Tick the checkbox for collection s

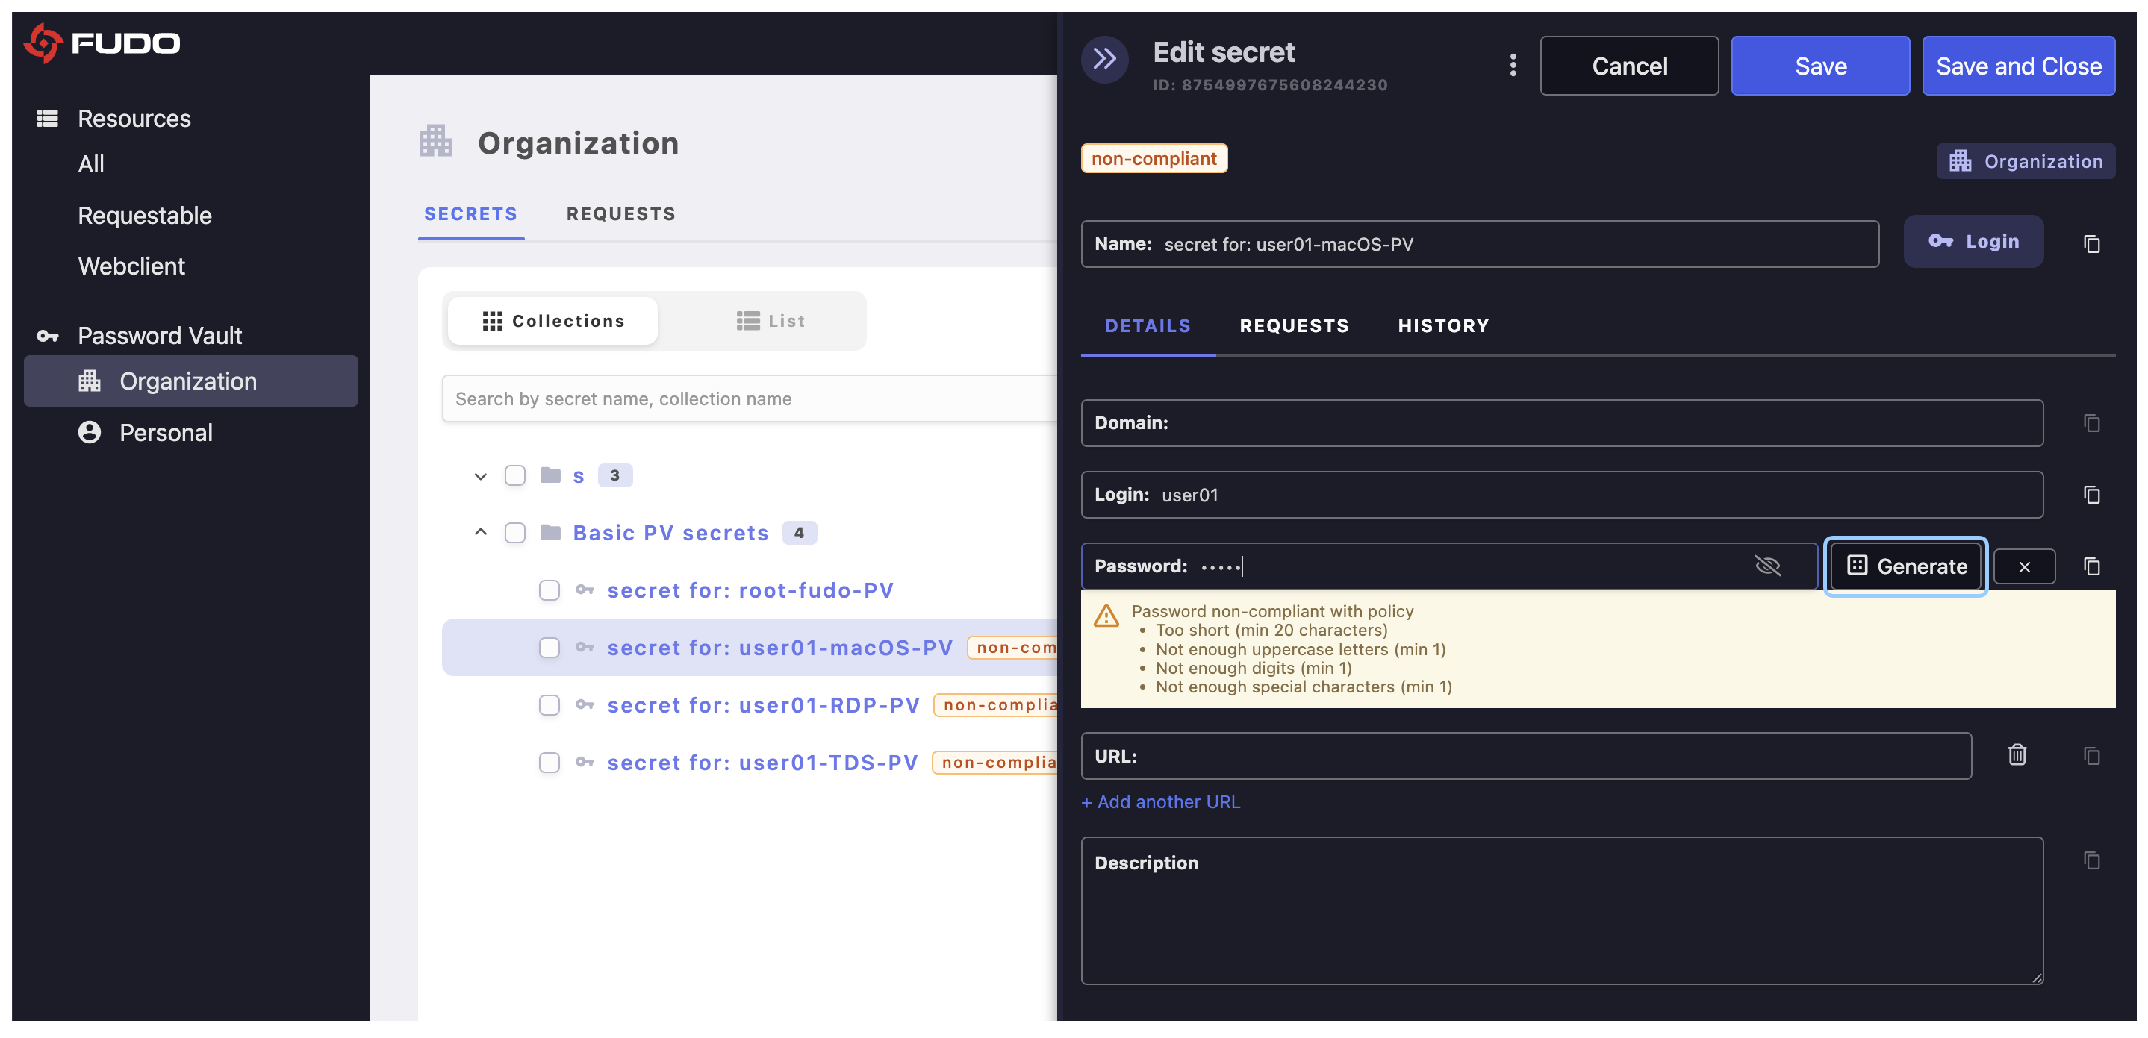[515, 475]
